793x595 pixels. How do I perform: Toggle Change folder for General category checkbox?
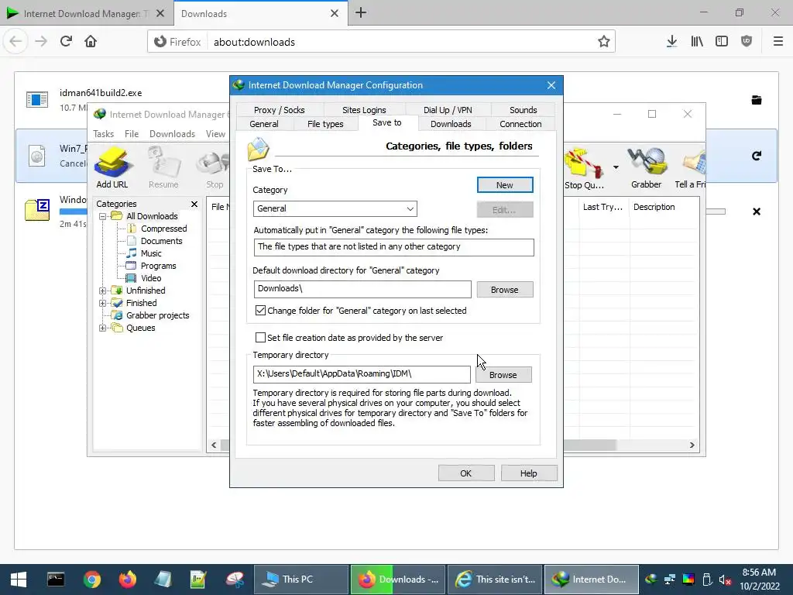tap(260, 311)
